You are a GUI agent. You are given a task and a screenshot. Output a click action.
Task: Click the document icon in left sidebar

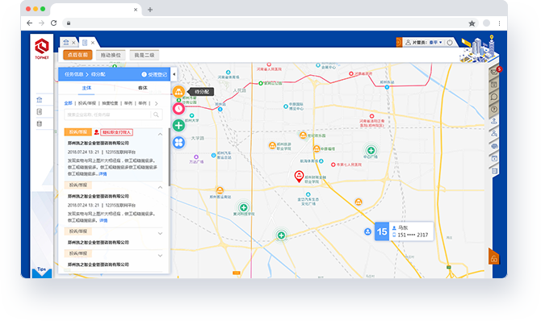tap(40, 112)
